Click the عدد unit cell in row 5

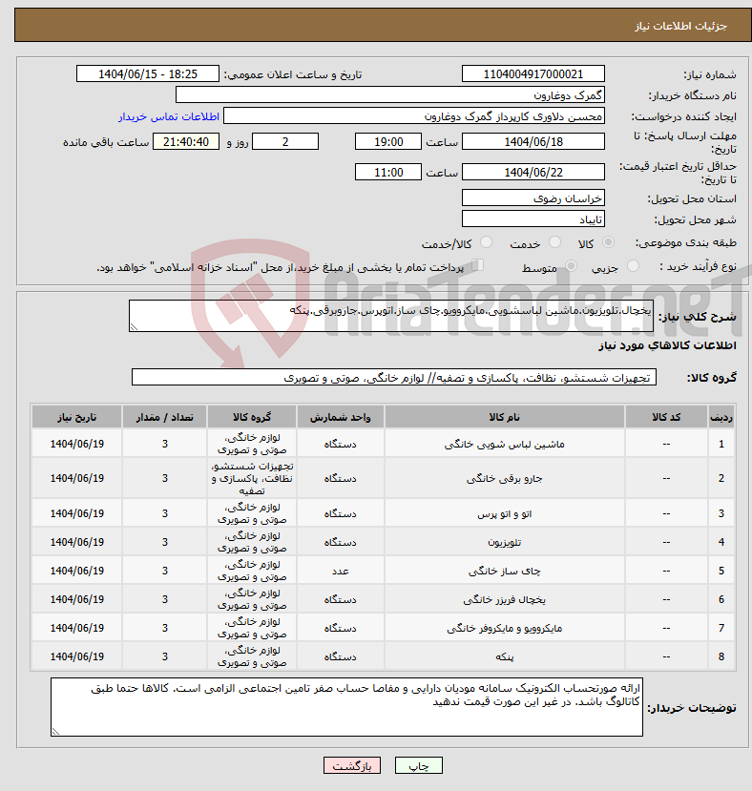pos(340,571)
